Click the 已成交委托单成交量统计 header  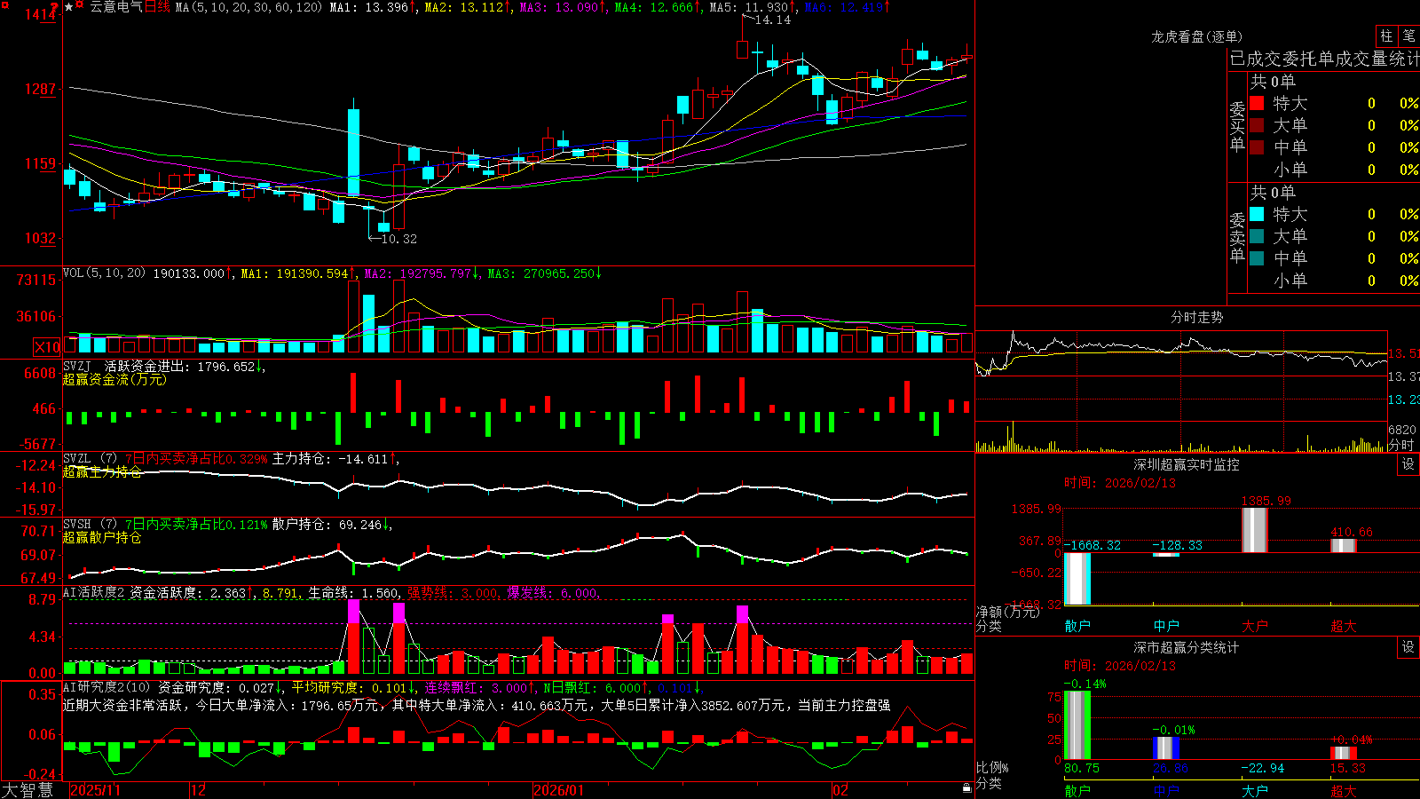point(1324,59)
